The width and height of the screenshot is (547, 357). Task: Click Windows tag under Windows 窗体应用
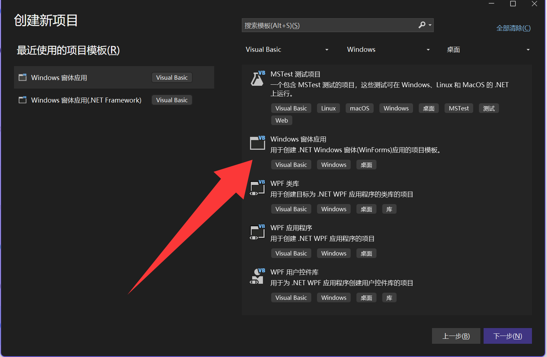point(334,165)
